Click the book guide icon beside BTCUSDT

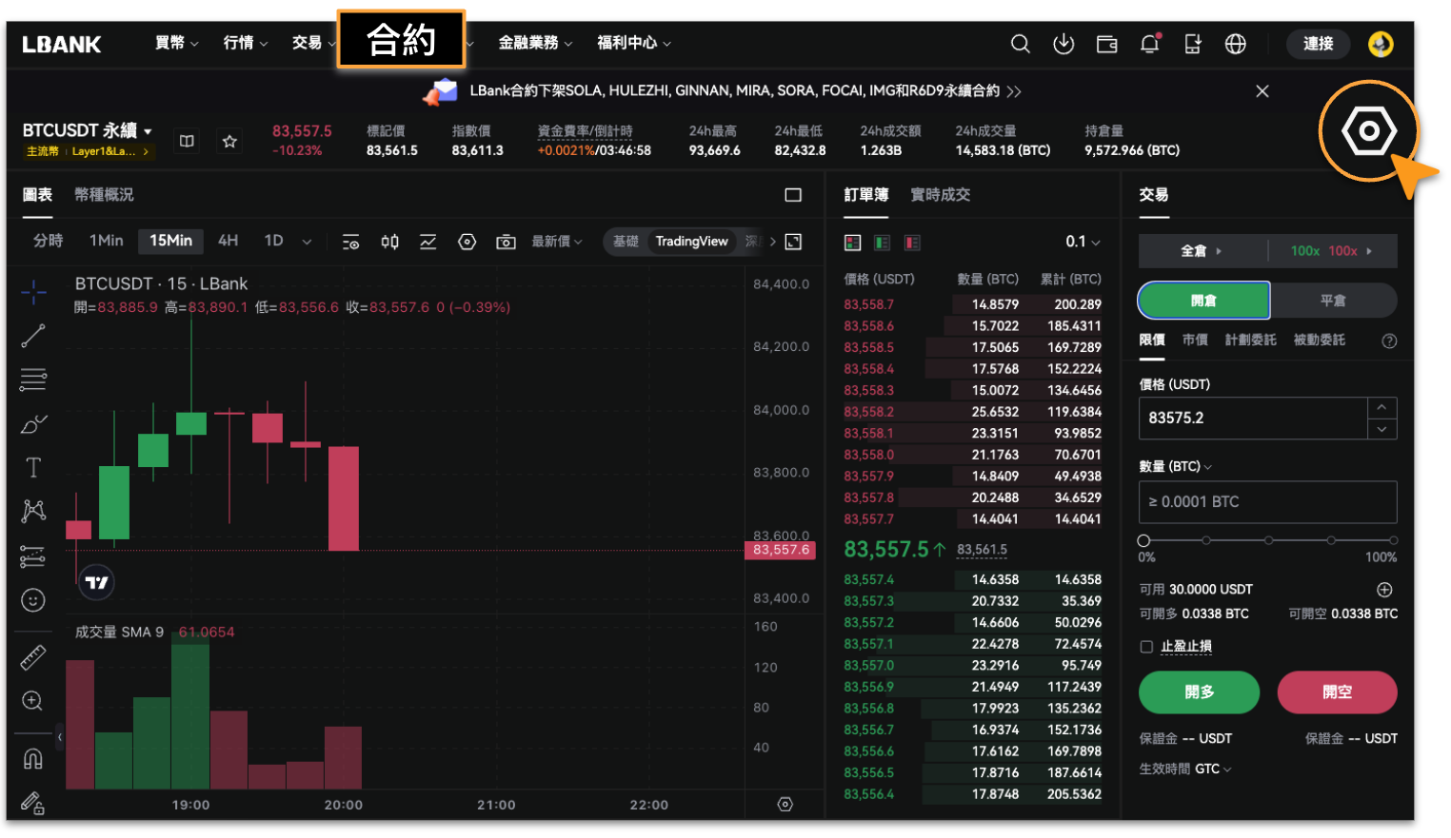187,141
